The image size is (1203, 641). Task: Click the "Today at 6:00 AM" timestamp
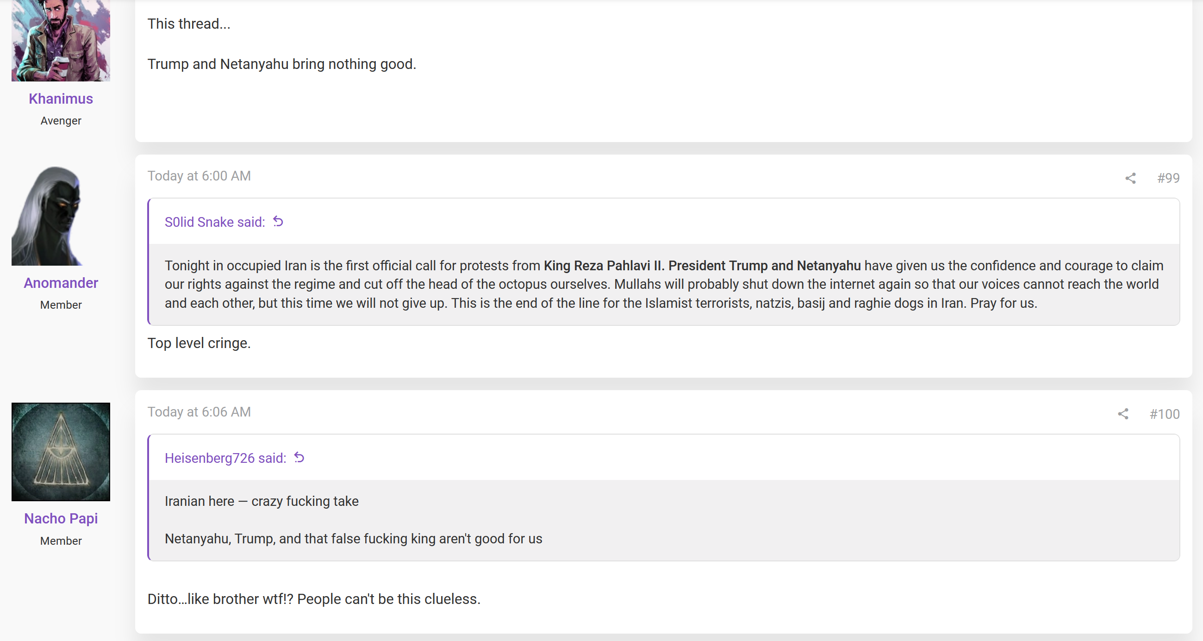199,176
